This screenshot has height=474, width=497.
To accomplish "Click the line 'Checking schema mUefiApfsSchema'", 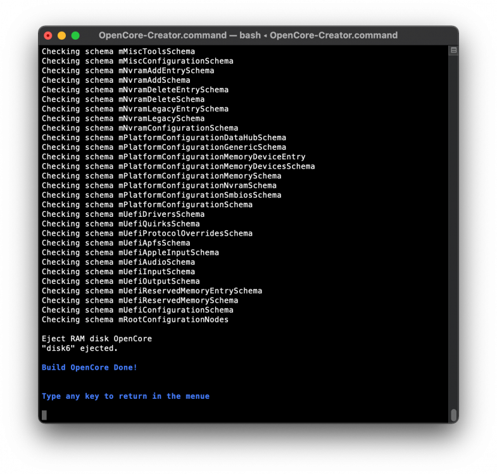I will pyautogui.click(x=116, y=243).
